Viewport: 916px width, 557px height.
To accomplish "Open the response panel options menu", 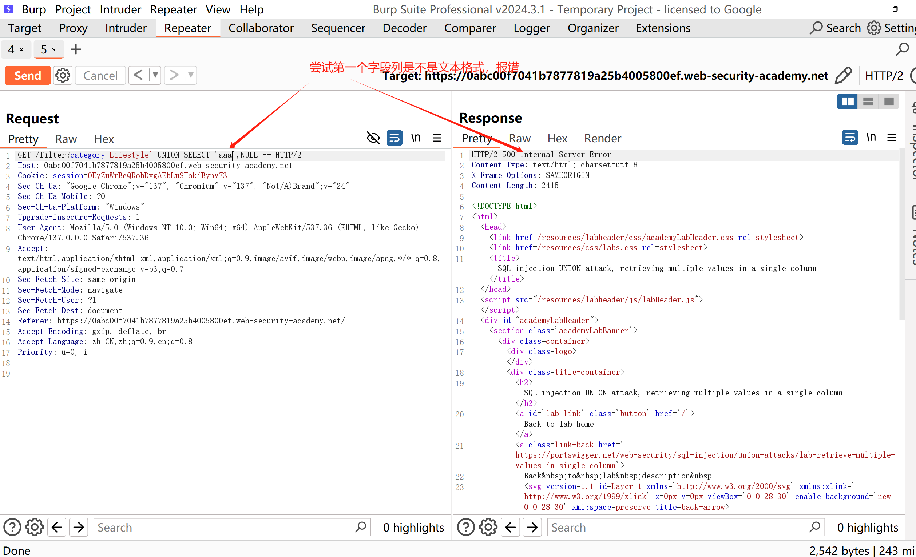I will click(x=892, y=138).
